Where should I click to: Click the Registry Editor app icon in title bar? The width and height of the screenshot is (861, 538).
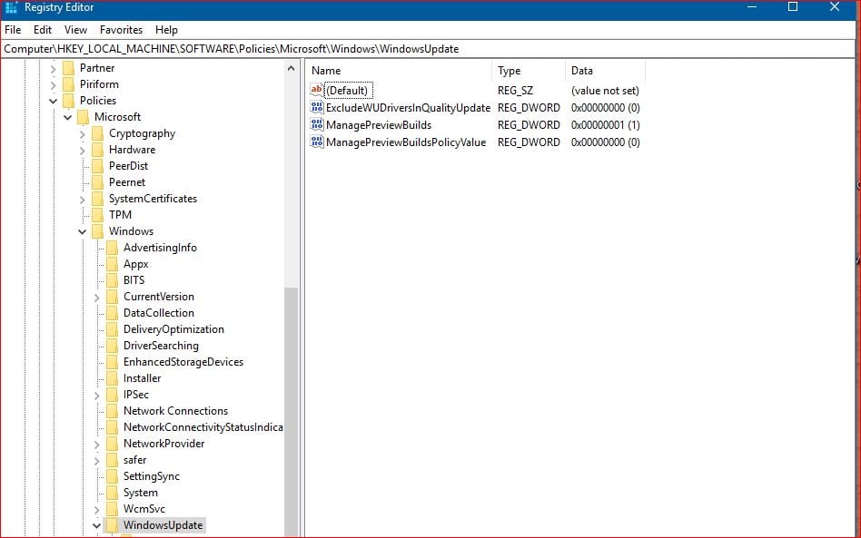11,7
